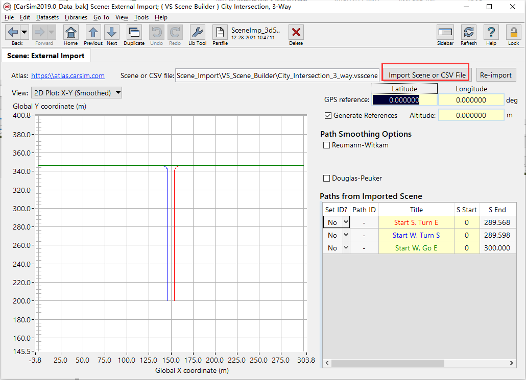Open the File menu

coord(9,17)
